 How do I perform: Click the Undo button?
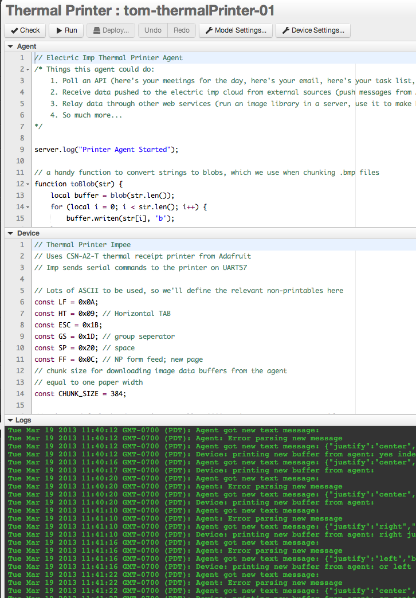153,30
